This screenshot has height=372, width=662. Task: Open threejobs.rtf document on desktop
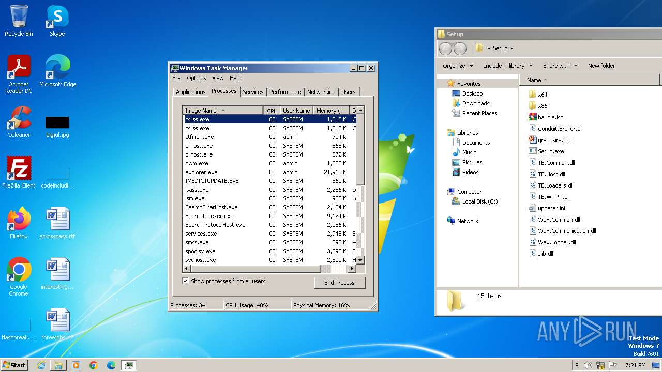click(57, 324)
